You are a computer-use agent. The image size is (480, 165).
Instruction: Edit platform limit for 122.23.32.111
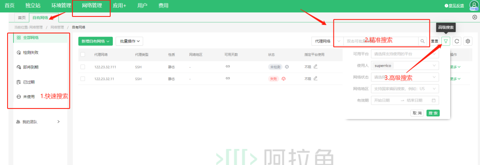[x=315, y=66]
